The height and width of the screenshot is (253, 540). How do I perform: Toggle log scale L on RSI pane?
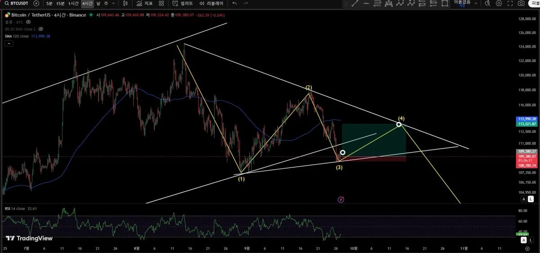531,241
